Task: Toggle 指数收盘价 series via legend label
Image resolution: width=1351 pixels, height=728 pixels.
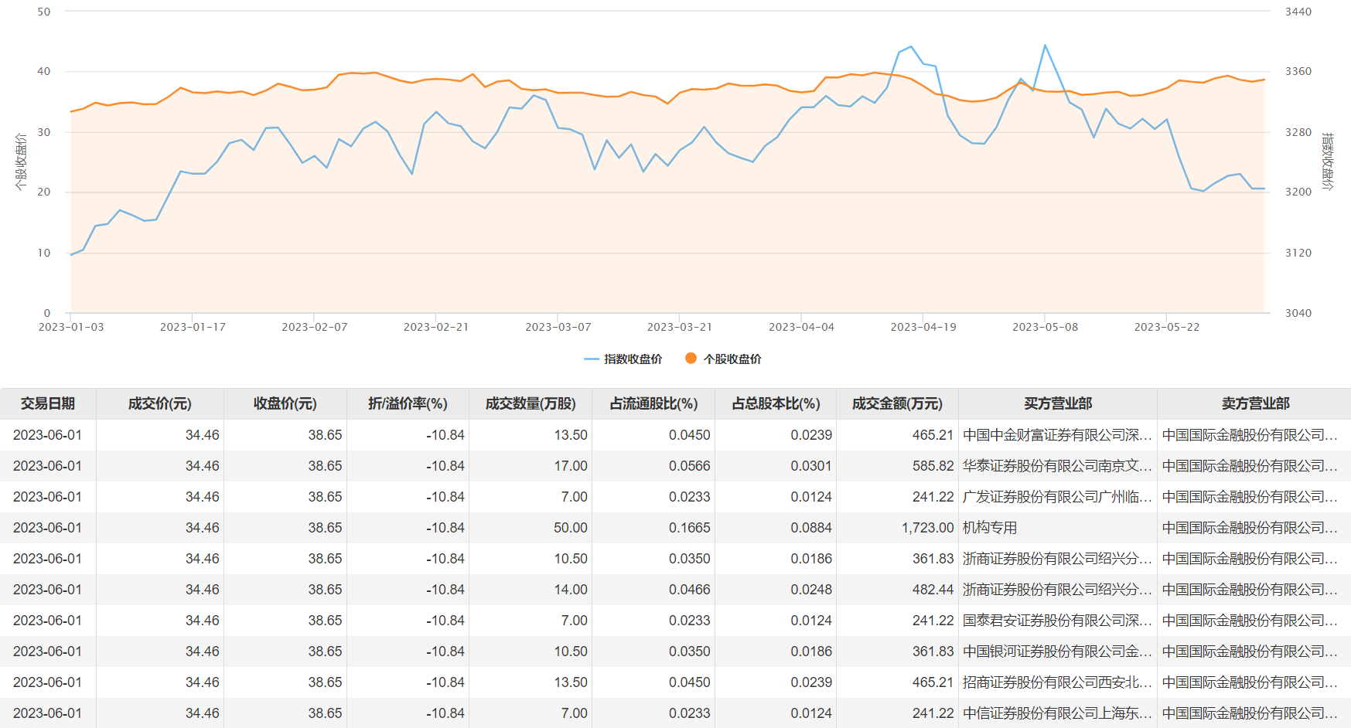Action: pos(633,359)
